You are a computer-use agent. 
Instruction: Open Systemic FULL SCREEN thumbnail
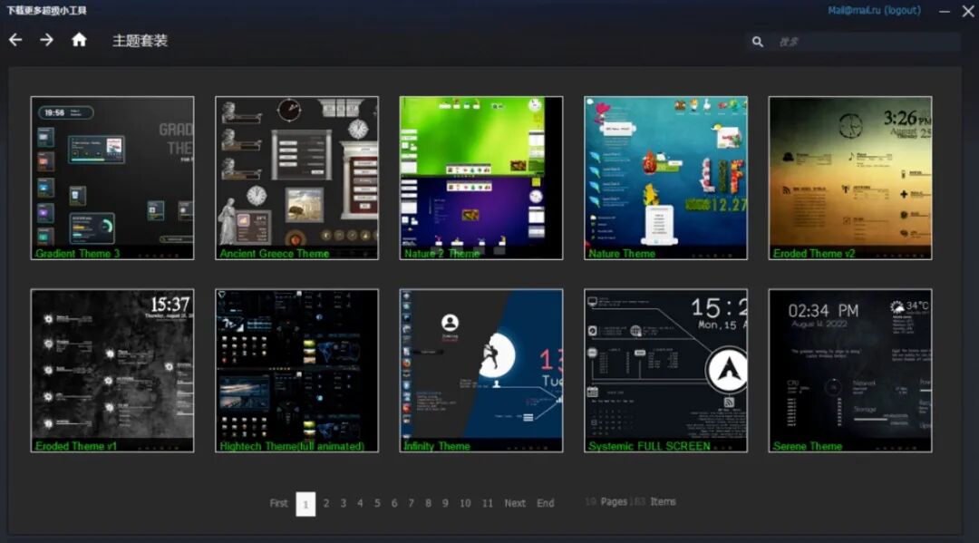pos(665,371)
